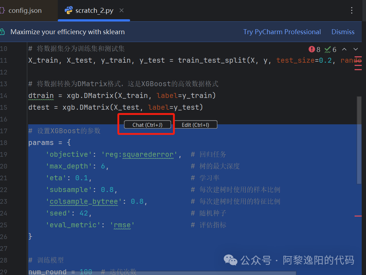Dismiss the sklearn efficiency banner
The image size is (366, 275).
pyautogui.click(x=343, y=32)
